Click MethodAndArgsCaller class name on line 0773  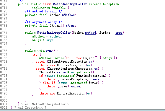(70, 4)
